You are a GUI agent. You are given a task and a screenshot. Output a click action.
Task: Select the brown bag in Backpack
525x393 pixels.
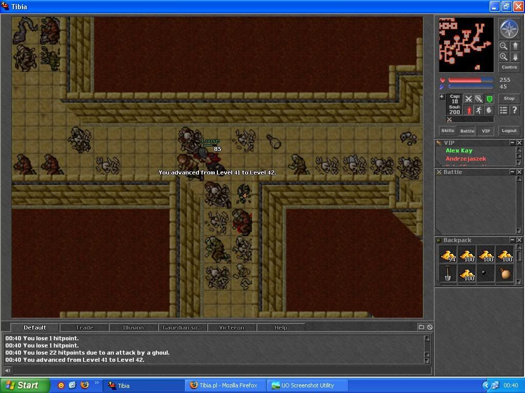506,274
